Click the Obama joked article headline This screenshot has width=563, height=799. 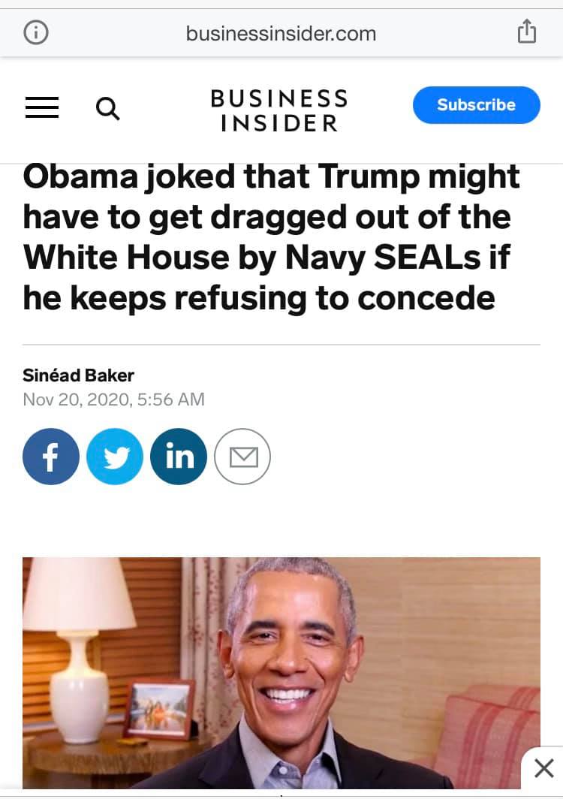pyautogui.click(x=272, y=237)
